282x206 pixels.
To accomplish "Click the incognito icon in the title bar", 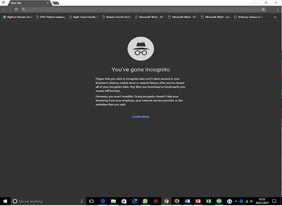I will [x=4, y=3].
